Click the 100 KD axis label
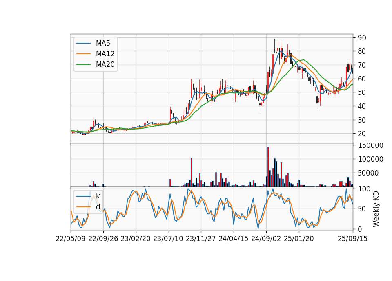Image resolution: width=392 pixels, height=281 pixels. point(364,189)
